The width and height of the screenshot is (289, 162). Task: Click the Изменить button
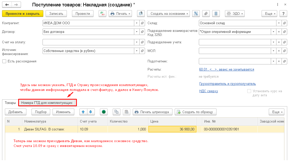[63, 112]
